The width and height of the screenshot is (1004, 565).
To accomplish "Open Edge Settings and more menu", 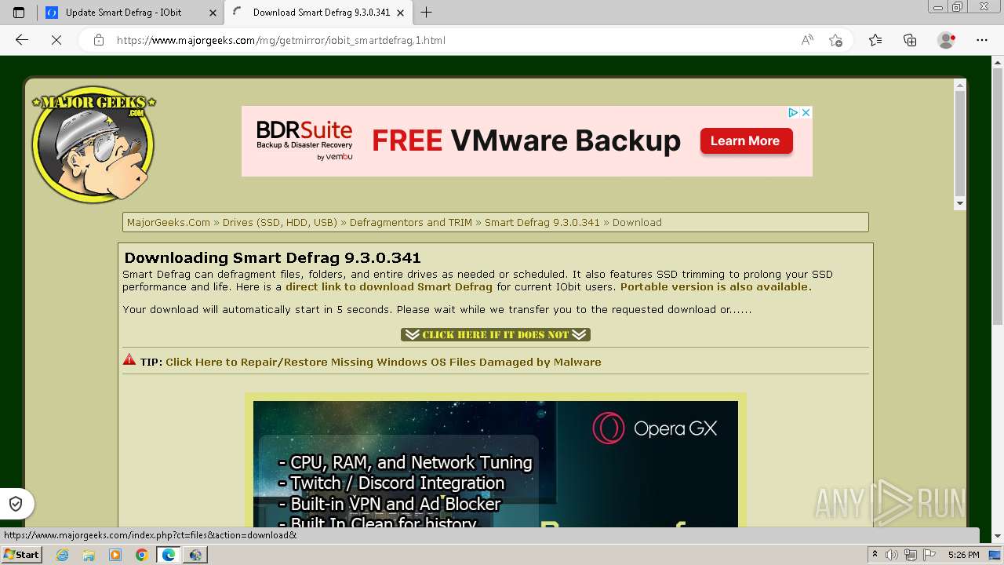I will pyautogui.click(x=982, y=40).
